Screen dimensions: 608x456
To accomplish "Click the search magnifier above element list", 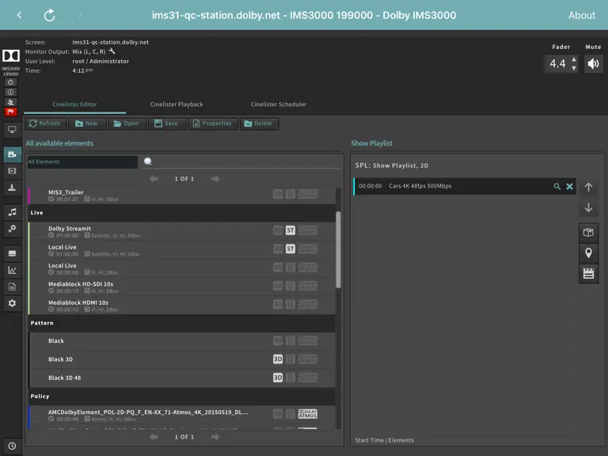I will pyautogui.click(x=148, y=162).
